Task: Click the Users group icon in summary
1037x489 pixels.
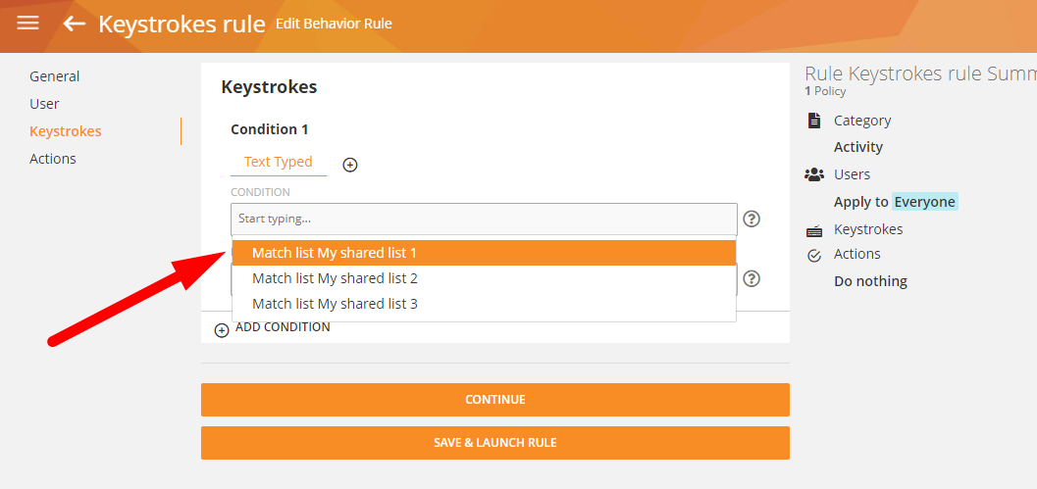Action: tap(813, 174)
